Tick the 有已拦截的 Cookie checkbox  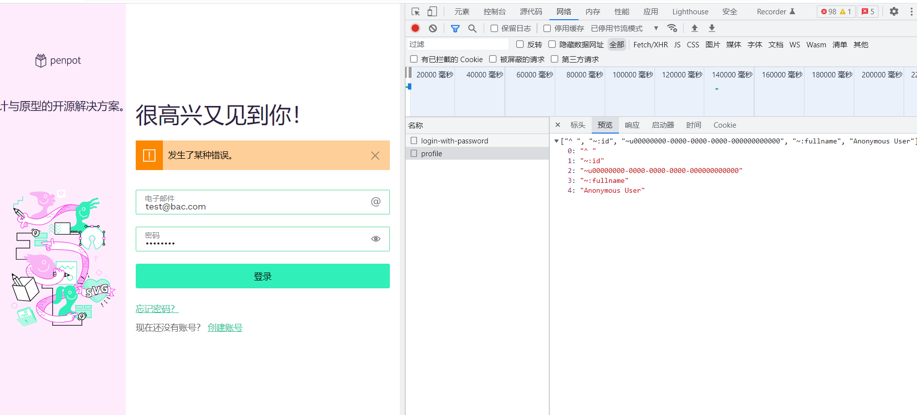tap(414, 59)
